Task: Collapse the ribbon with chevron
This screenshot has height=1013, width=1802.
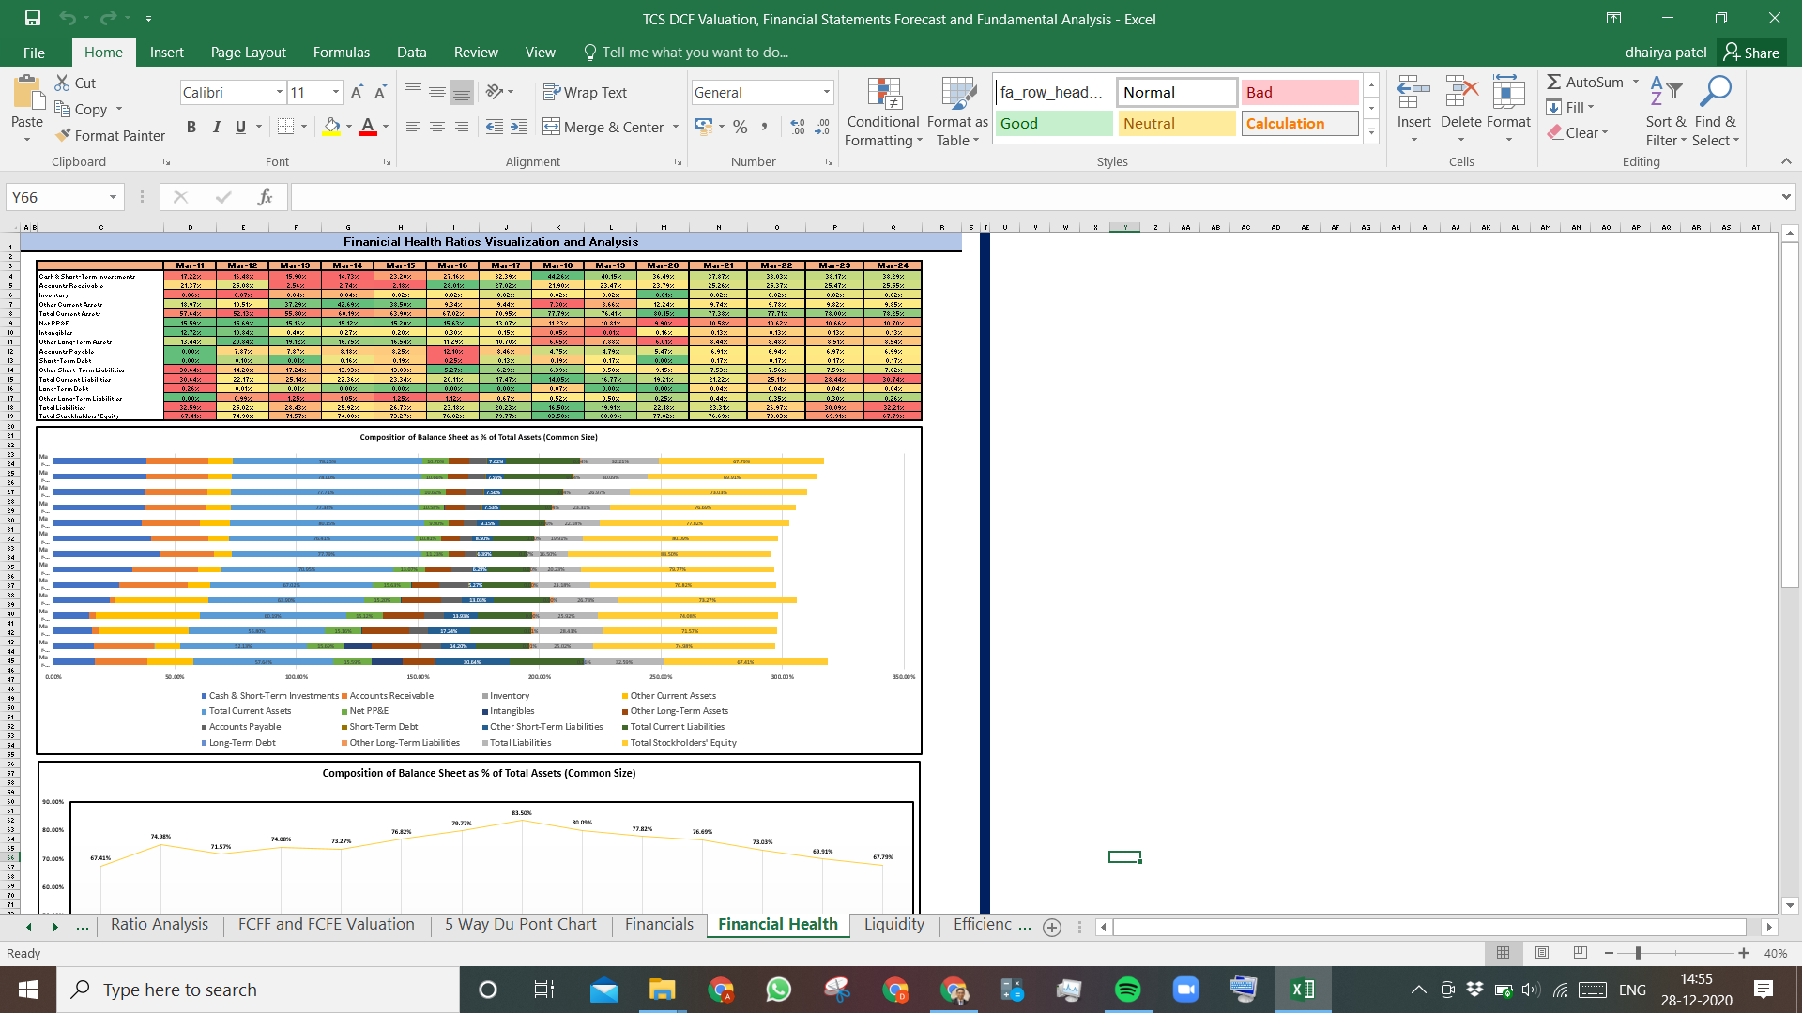Action: (x=1786, y=161)
